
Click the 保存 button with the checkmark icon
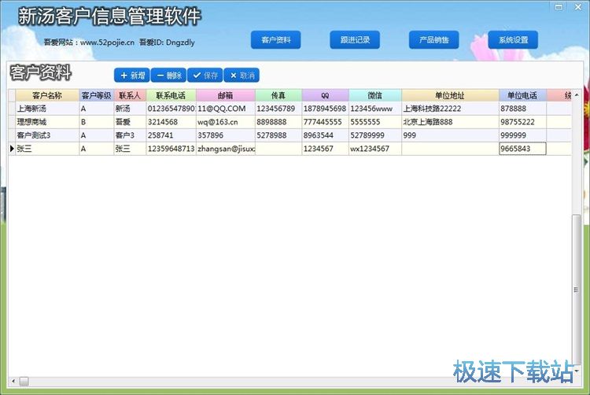[205, 76]
